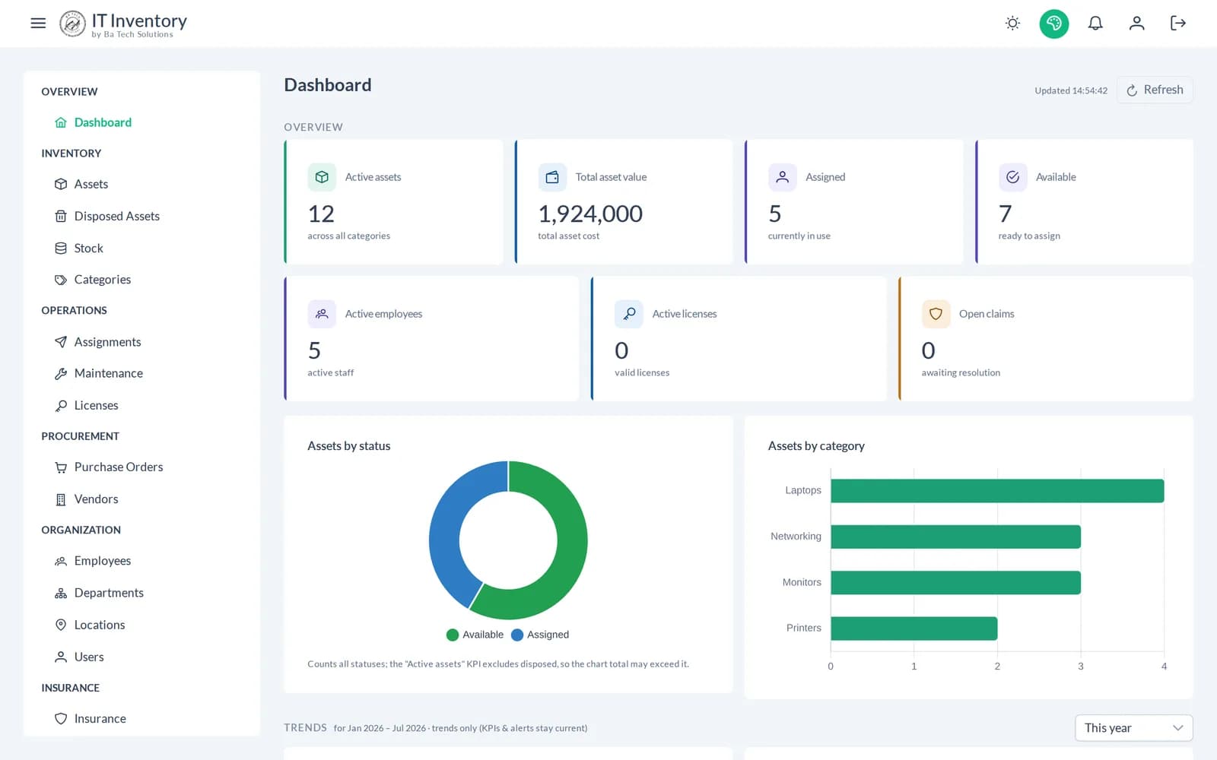Click the IT Inventory logo icon

72,24
